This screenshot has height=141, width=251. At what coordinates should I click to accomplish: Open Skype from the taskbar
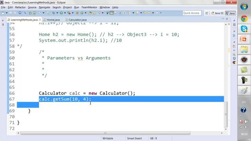click(244, 29)
